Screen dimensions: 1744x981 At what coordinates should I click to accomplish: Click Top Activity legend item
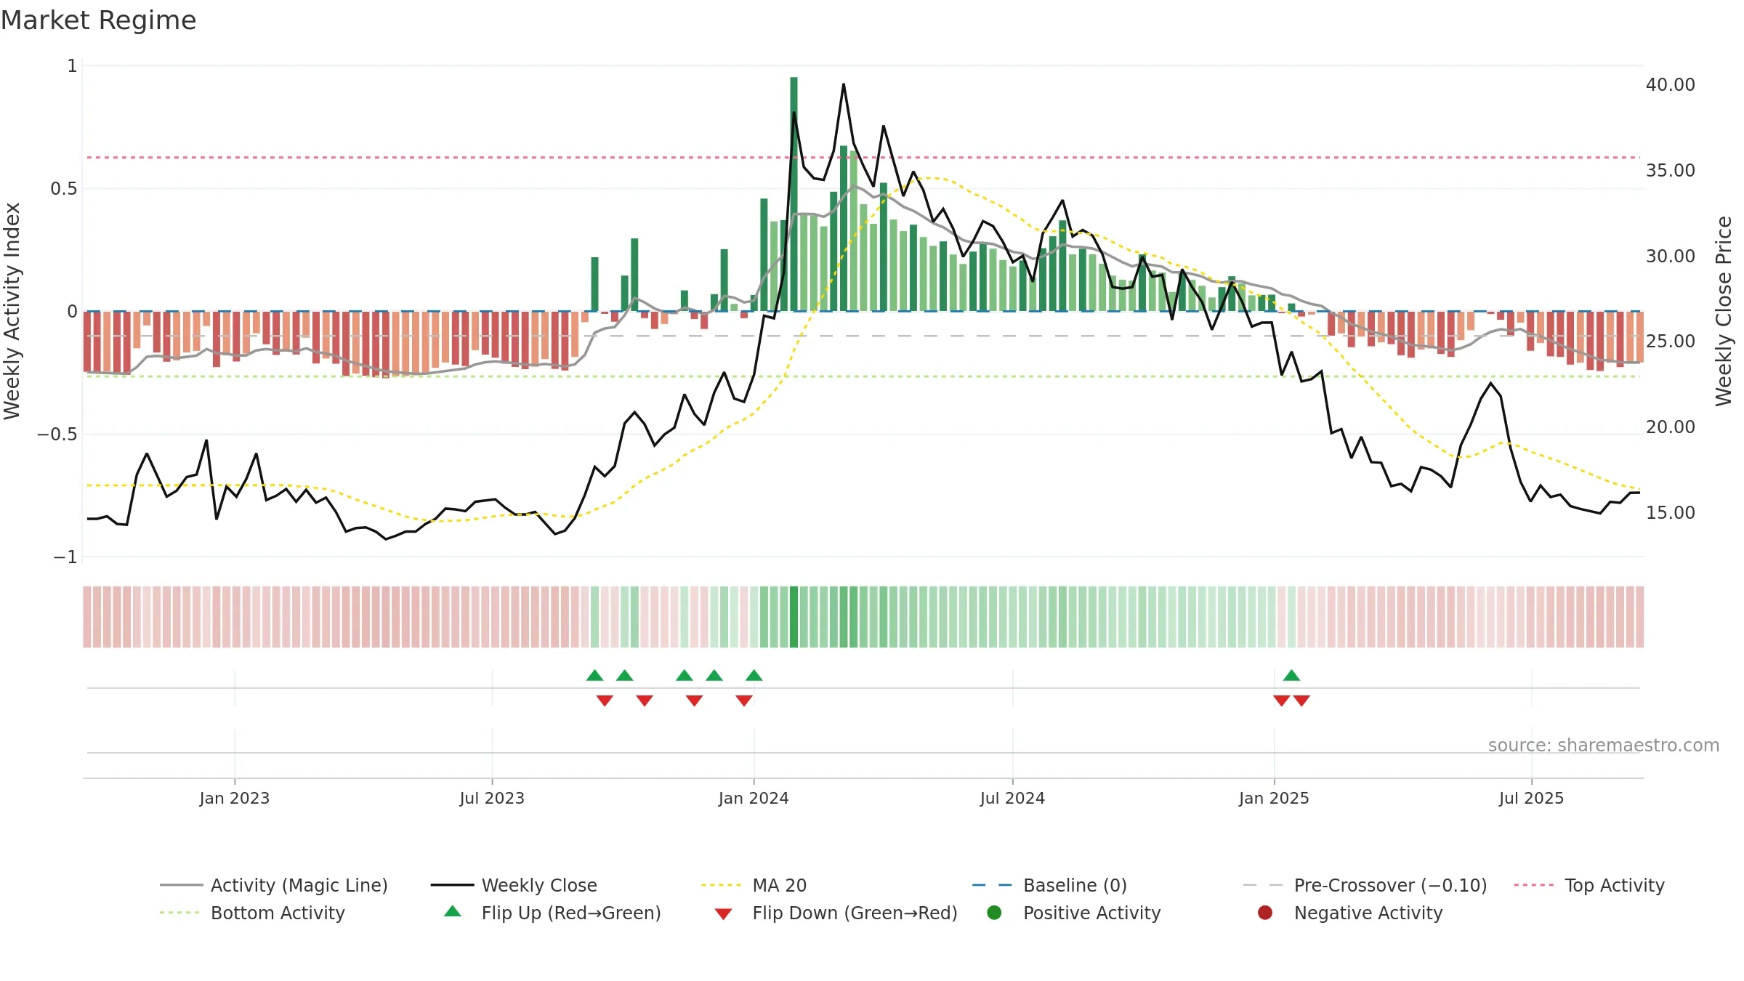tap(1589, 885)
